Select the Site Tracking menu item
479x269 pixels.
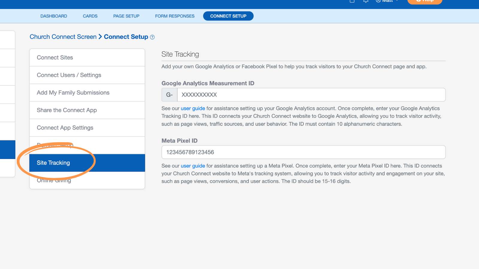pos(87,163)
